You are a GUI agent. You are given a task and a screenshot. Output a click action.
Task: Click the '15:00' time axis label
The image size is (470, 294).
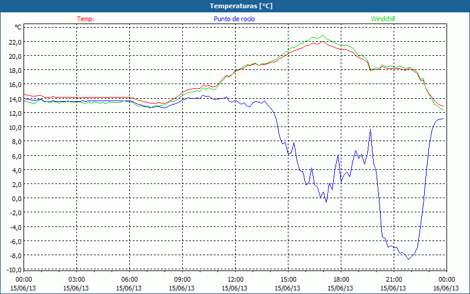point(288,280)
